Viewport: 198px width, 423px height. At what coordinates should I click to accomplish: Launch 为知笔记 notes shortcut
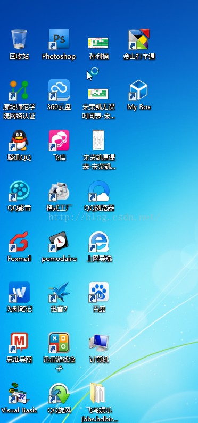point(19,292)
